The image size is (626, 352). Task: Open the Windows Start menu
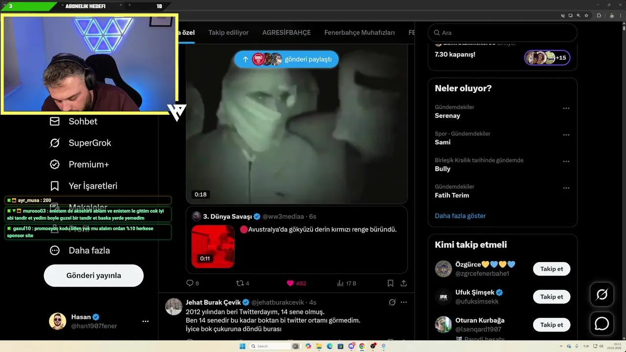click(243, 346)
